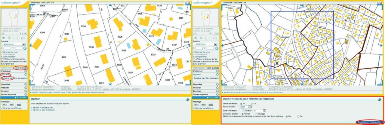
Task: Click the round blue go icon next to the Y coordinate field
Action: pos(24,48)
